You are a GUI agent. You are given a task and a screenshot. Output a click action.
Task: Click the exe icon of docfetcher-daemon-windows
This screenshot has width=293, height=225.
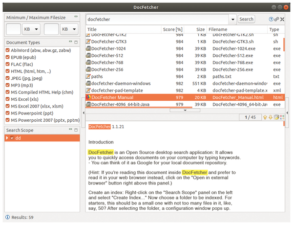pos(88,83)
